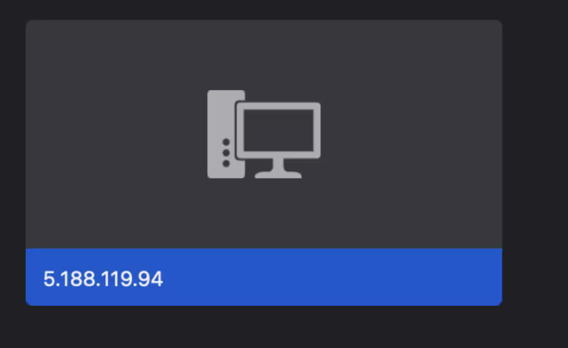The height and width of the screenshot is (348, 568).
Task: Click the top dot on the tower
Action: 226,142
